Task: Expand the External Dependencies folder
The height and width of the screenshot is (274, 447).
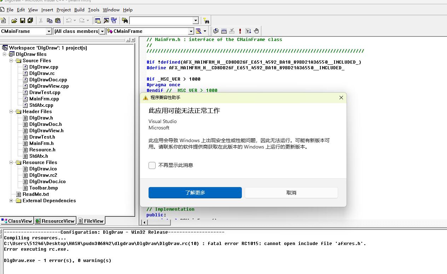Action: [x=11, y=200]
